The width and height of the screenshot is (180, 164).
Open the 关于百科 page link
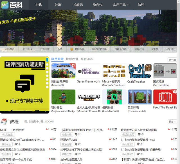pos(27,49)
